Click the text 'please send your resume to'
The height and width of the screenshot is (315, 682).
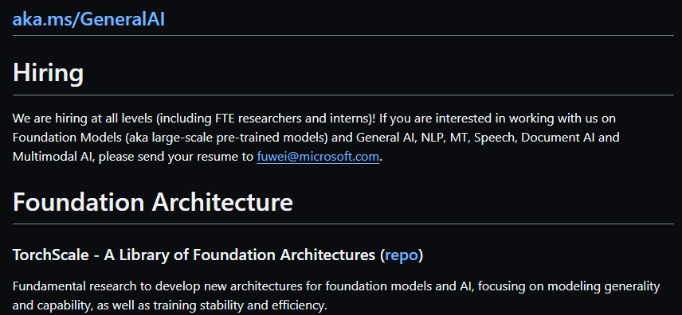tap(176, 157)
